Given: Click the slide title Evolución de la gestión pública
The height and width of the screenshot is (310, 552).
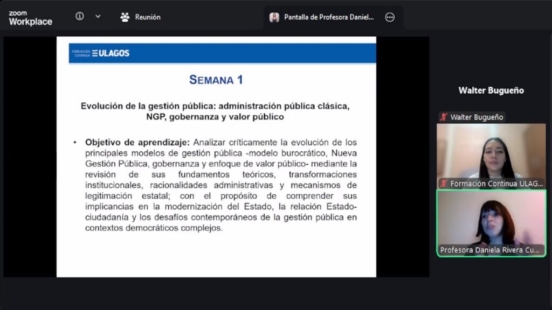Looking at the screenshot, I should coord(215,111).
